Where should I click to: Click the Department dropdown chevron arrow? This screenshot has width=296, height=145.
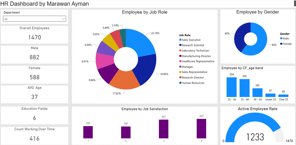(63, 19)
